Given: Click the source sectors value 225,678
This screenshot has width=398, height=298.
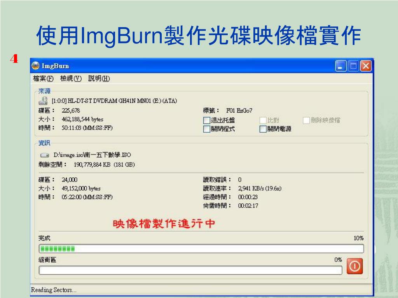Looking at the screenshot, I should click(71, 111).
